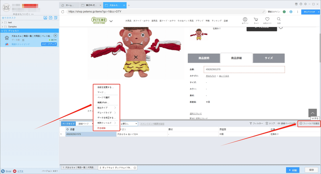
Task: Choose 名前を変更する in context menu
Action: tap(106, 87)
